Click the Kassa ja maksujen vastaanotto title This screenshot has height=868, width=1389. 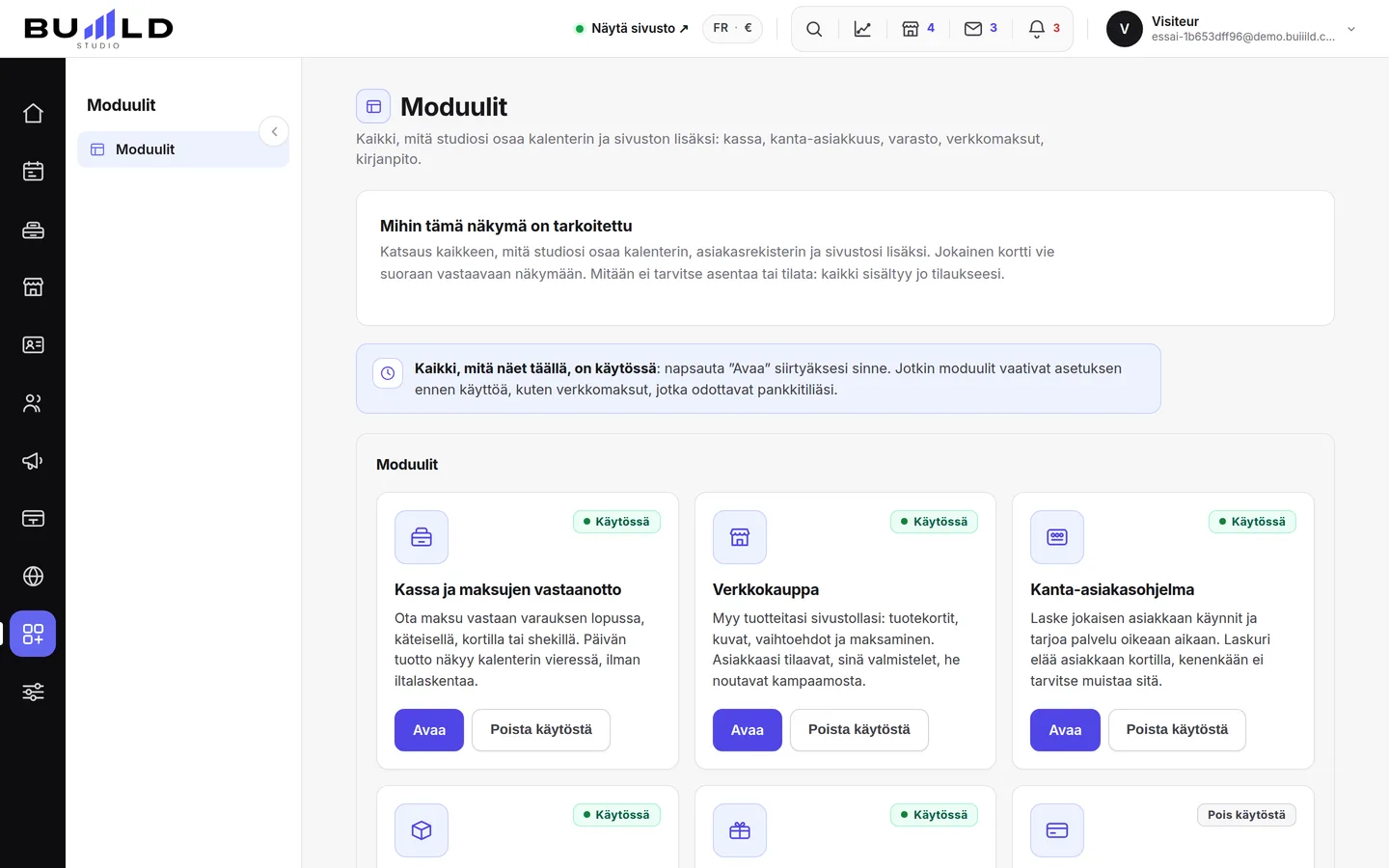508,589
